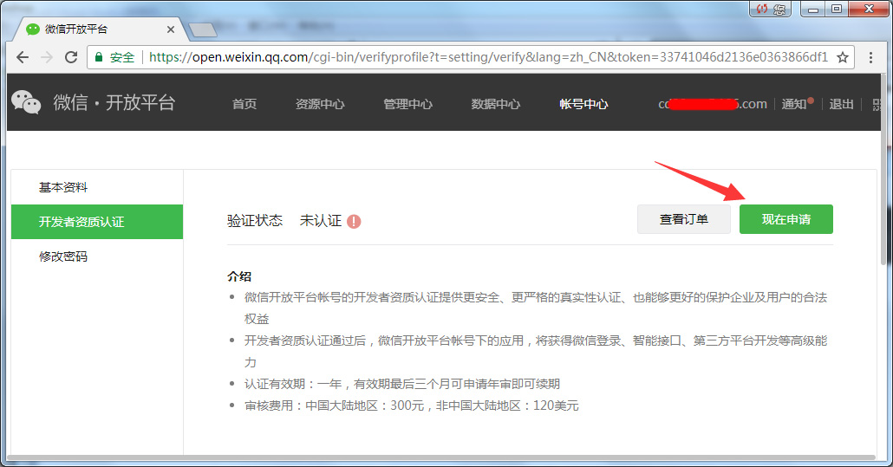Image resolution: width=893 pixels, height=467 pixels.
Task: Select 帐号中心 in the navigation bar
Action: [x=583, y=104]
